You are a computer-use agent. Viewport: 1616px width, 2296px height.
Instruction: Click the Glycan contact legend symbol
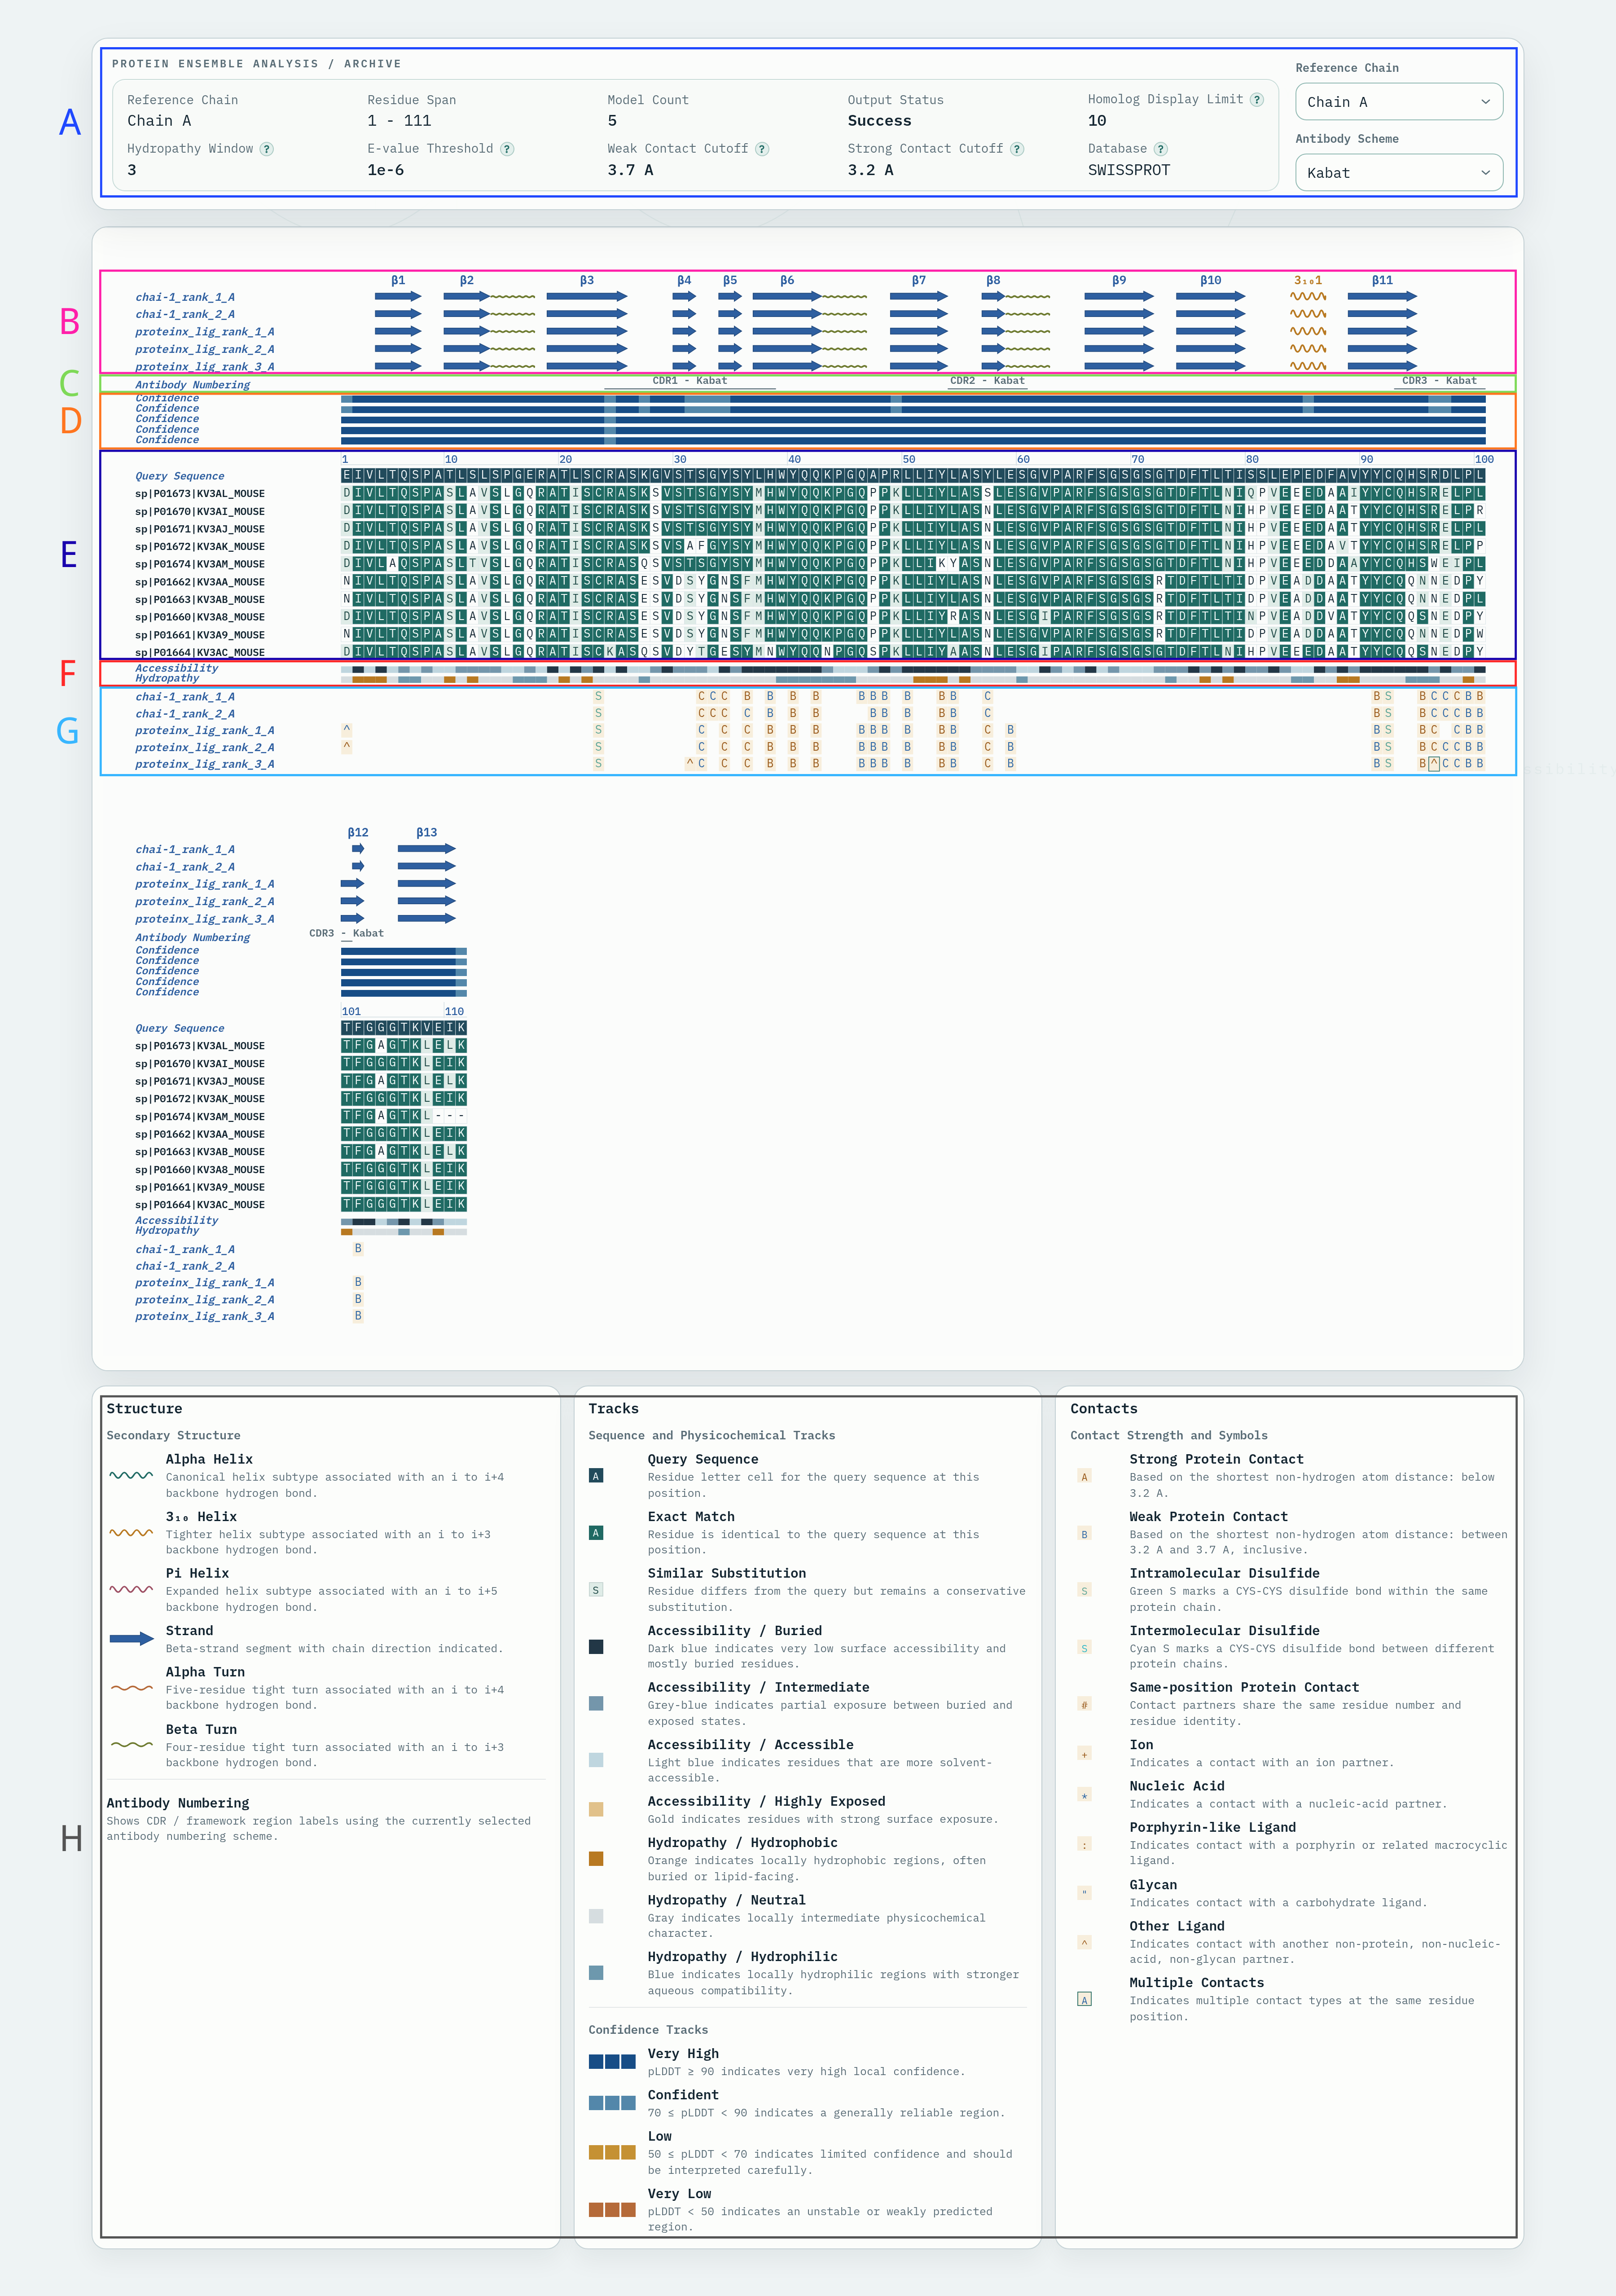point(1084,1892)
